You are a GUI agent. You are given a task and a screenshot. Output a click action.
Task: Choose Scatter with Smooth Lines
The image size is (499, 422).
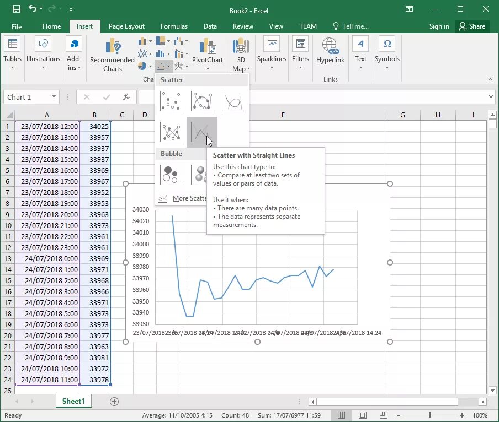coord(233,101)
